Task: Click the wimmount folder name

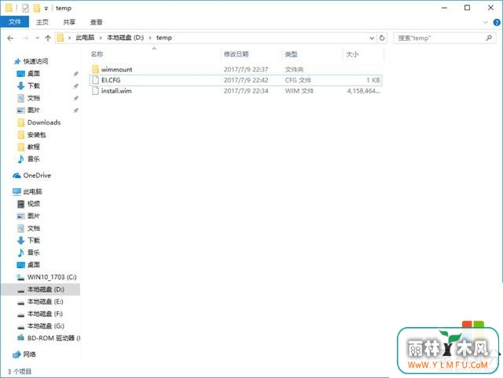Action: click(116, 69)
